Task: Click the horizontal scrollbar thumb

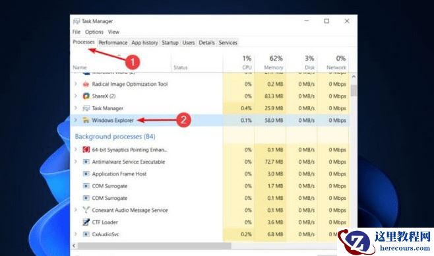Action: [x=154, y=245]
